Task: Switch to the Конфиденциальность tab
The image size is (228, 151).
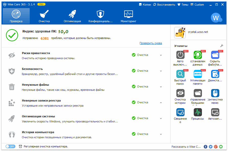Action: click(100, 16)
